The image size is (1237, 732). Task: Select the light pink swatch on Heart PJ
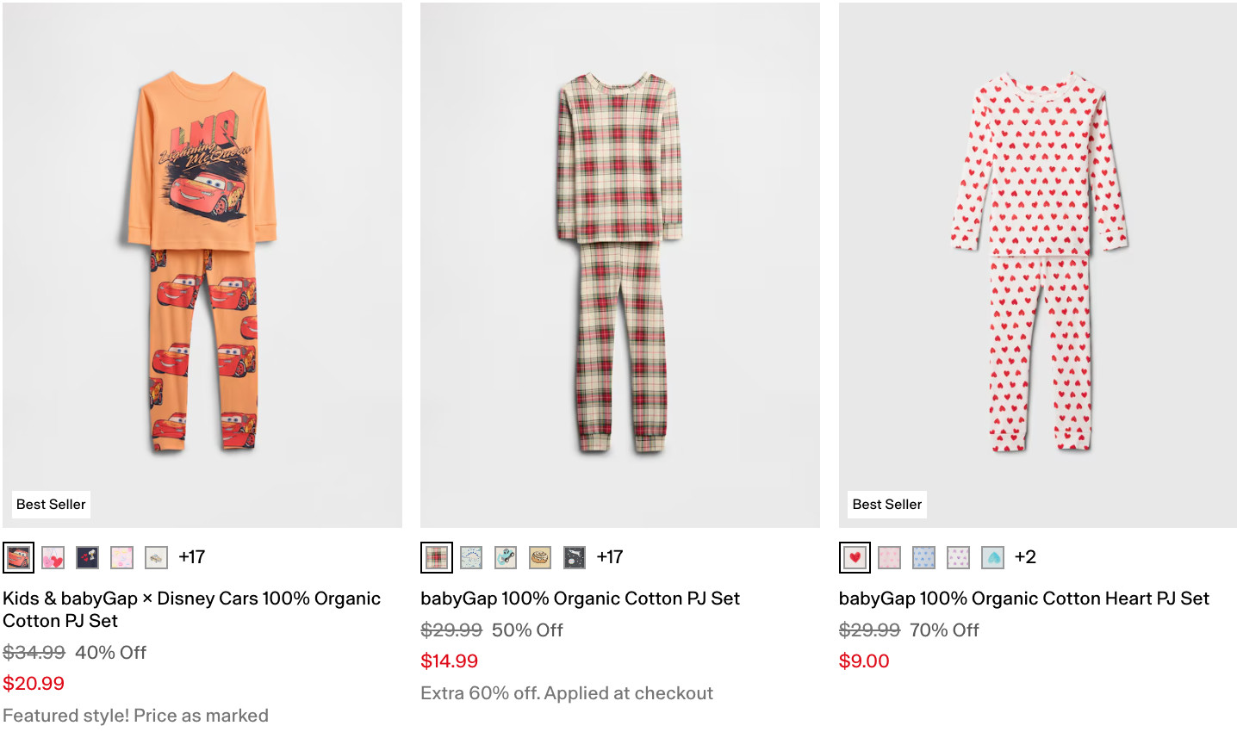(889, 557)
